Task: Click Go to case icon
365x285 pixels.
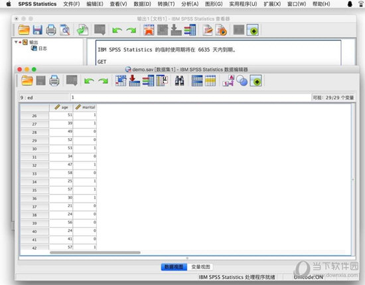Action: pyautogui.click(x=121, y=80)
